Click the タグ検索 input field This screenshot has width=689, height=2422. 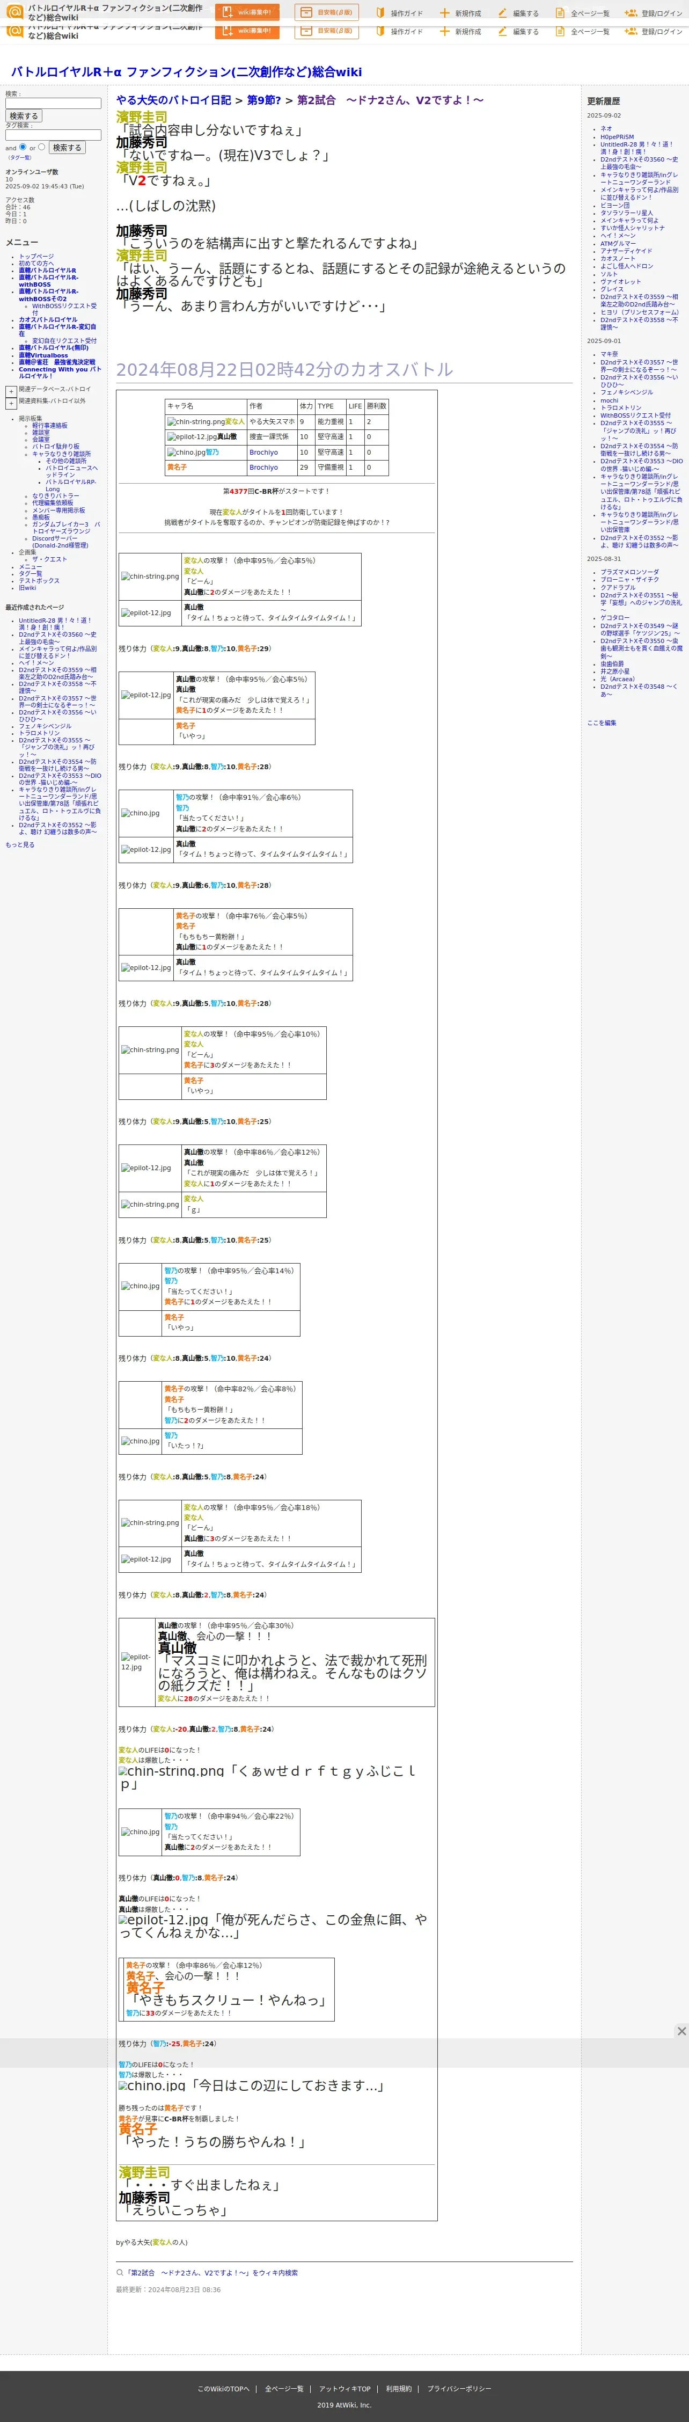coord(54,134)
